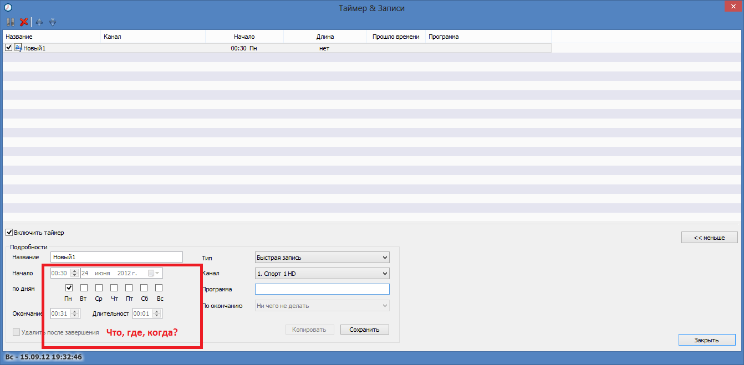The image size is (744, 365).
Task: Move timer up with the up arrow icon
Action: coord(39,22)
